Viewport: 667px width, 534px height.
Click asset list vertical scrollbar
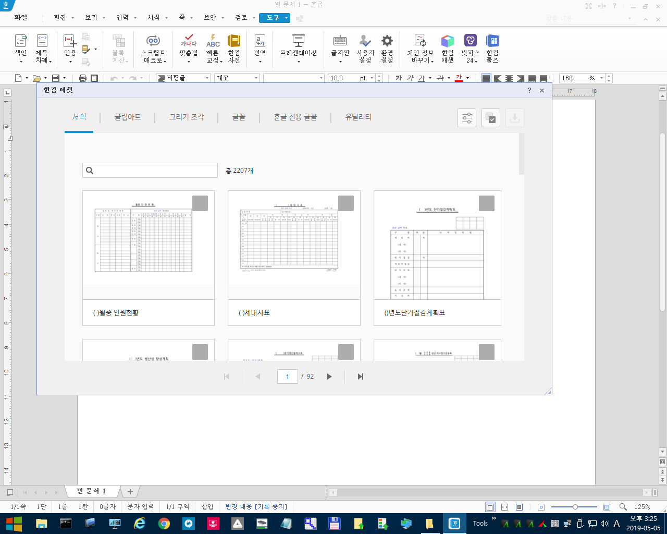click(522, 154)
